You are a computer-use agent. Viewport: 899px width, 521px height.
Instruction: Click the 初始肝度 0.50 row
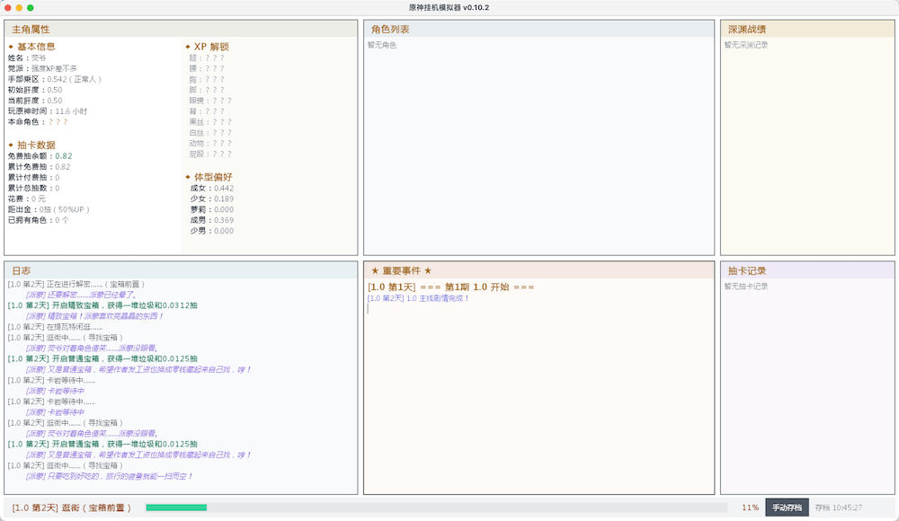(x=35, y=90)
